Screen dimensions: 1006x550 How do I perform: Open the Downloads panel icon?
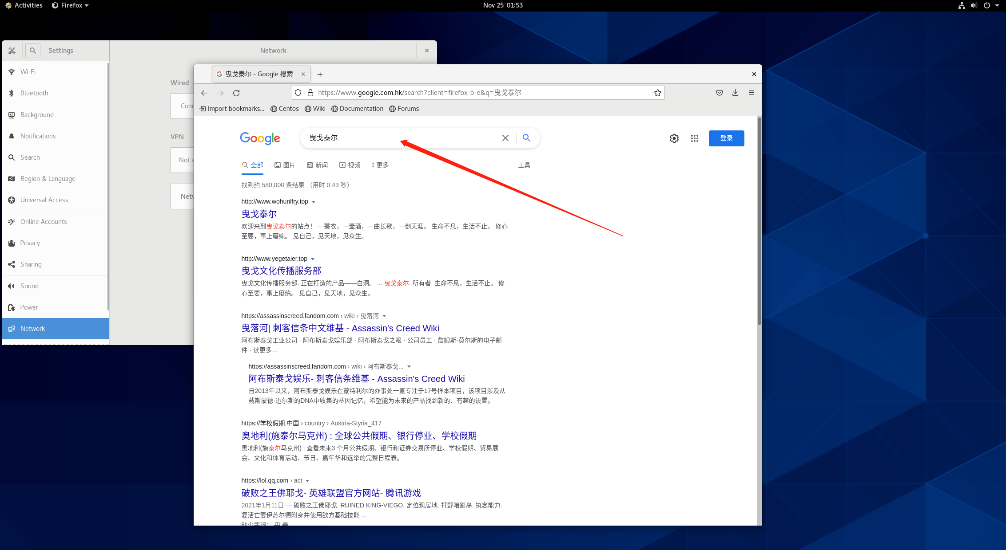tap(736, 93)
